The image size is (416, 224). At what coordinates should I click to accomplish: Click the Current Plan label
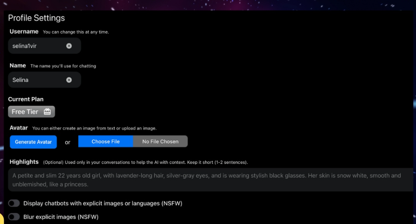26,99
